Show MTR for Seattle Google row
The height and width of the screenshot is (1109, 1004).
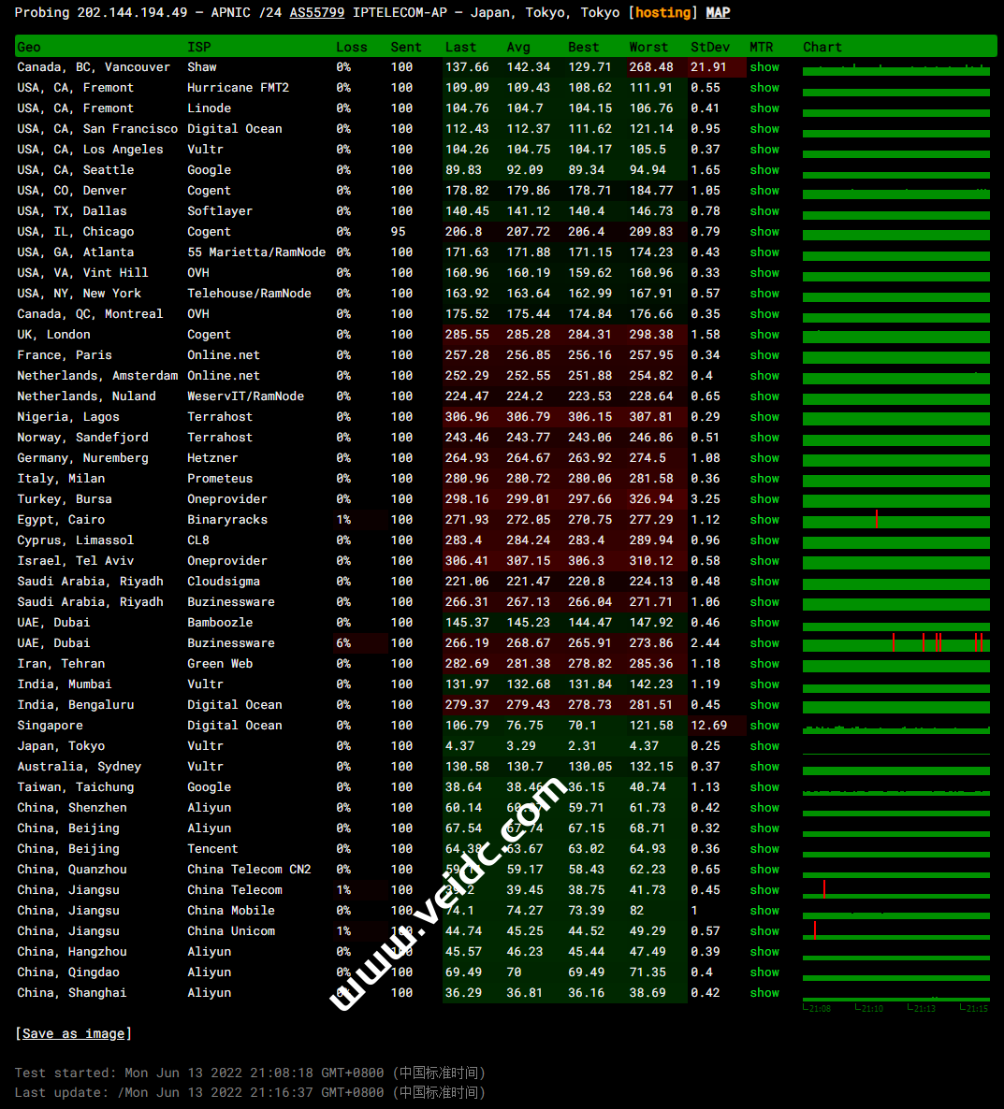coord(764,170)
